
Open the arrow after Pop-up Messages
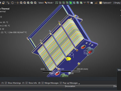79,84
